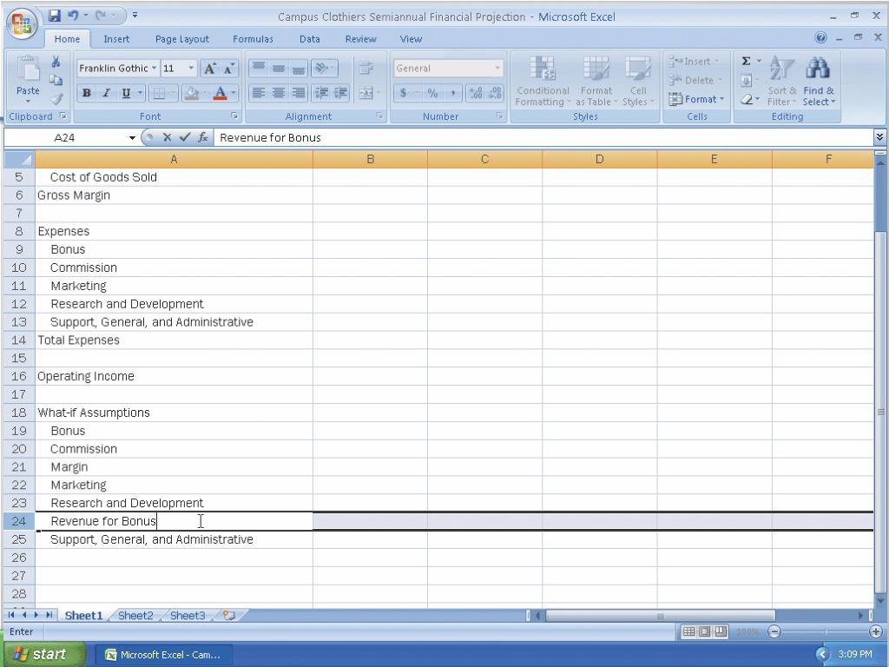
Task: Click the Cut scissors icon
Action: (x=56, y=62)
